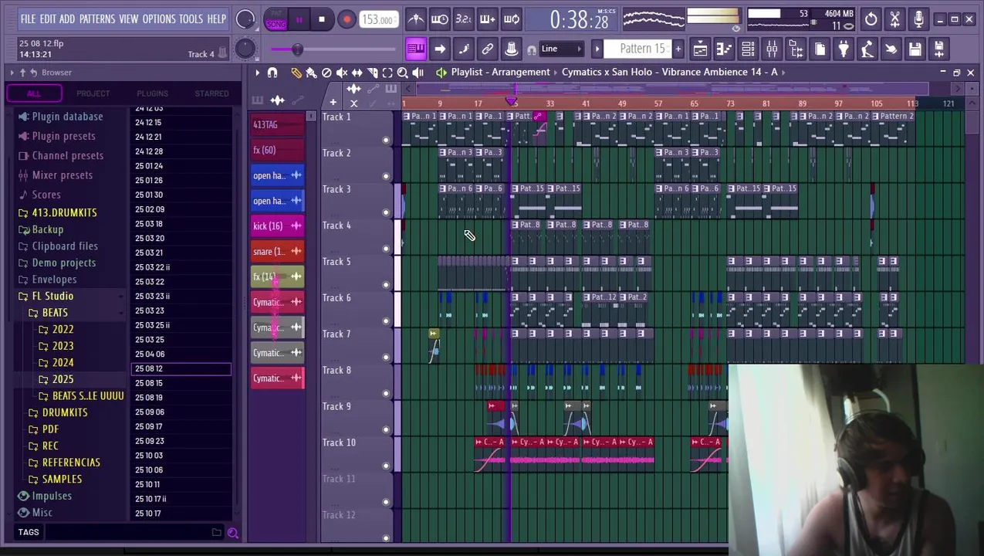Choose the Select marquee tool
The width and height of the screenshot is (984, 556).
tap(387, 73)
